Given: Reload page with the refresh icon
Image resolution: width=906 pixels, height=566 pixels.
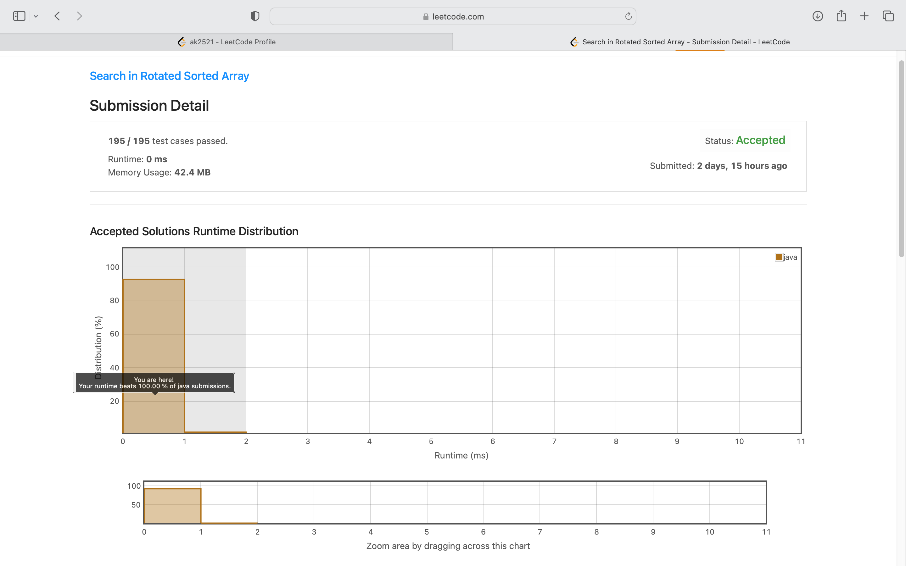Looking at the screenshot, I should [628, 16].
